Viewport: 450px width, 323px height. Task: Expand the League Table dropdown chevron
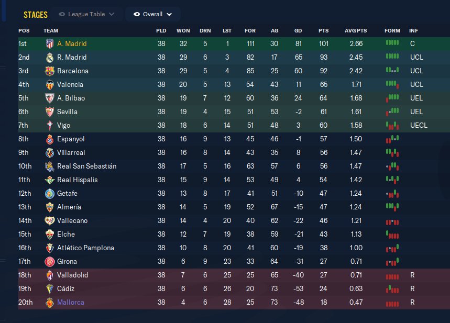[x=112, y=14]
